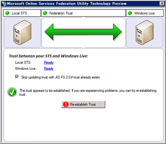
Task: Click the Skip updating trust label text
Action: pyautogui.click(x=60, y=77)
